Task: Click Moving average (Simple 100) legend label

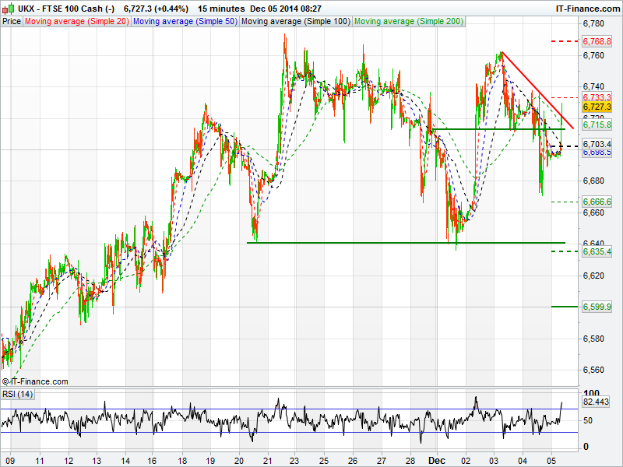Action: coord(294,22)
